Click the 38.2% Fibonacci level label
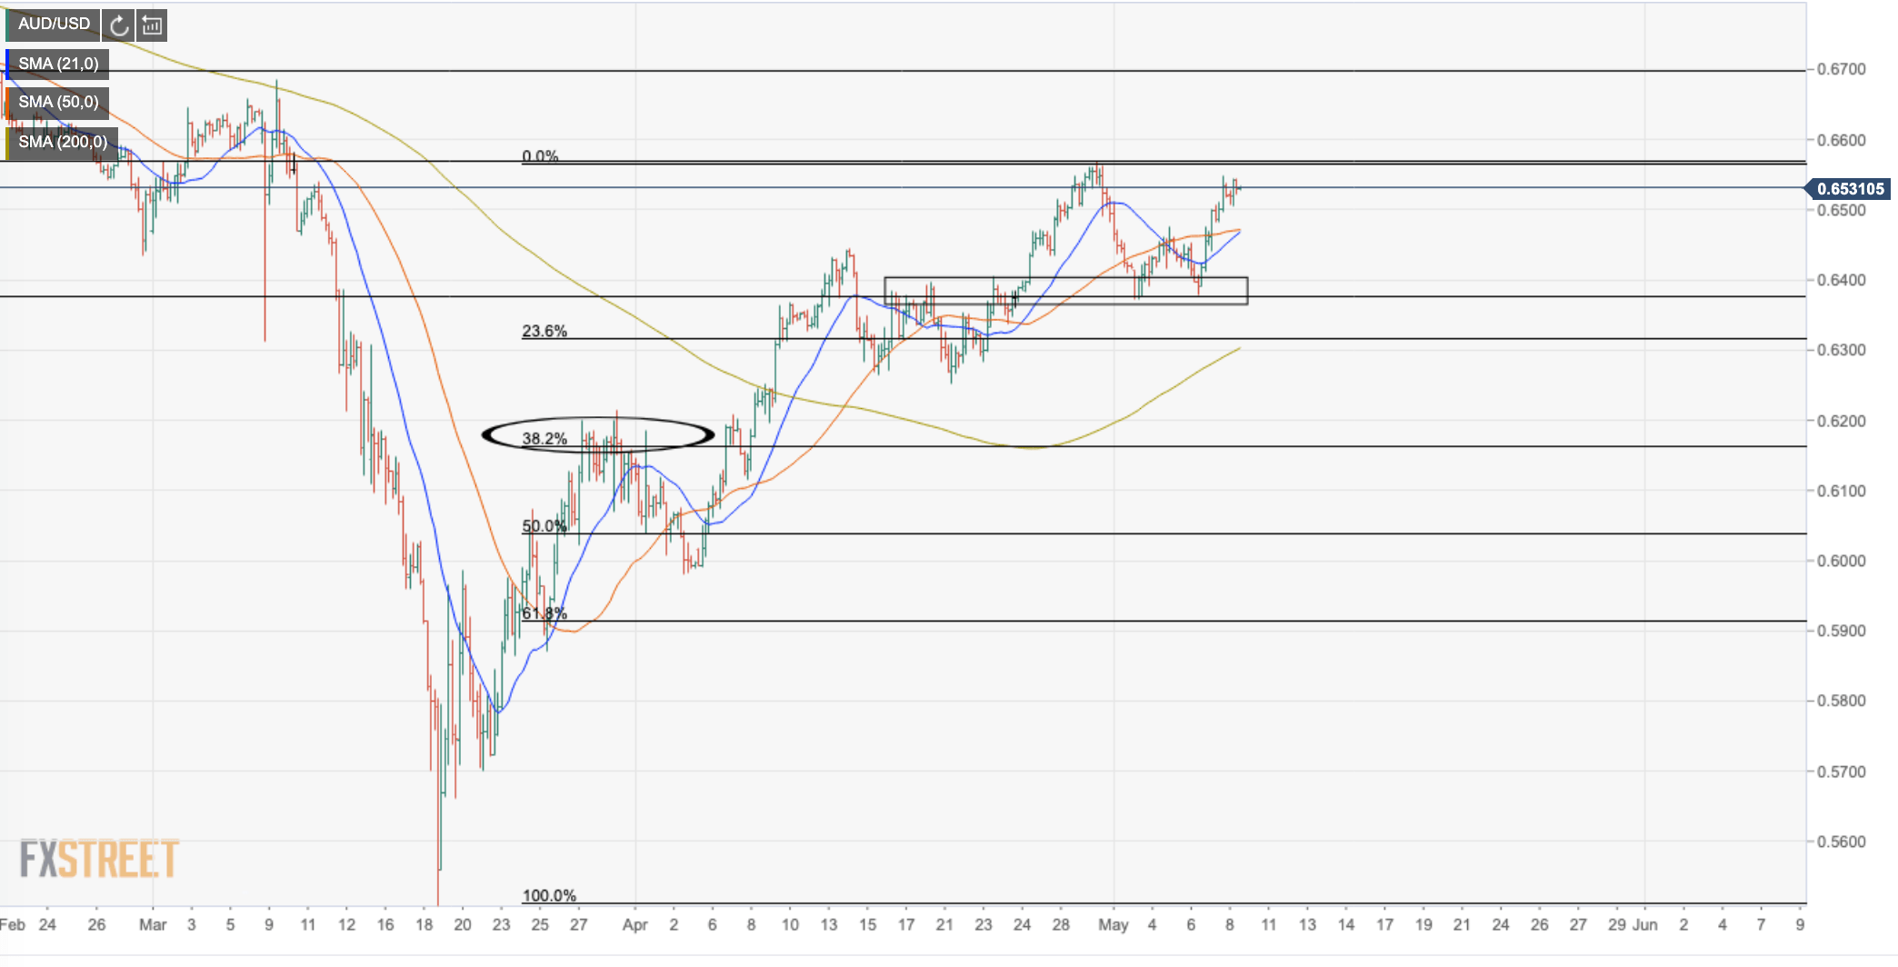 click(x=544, y=439)
